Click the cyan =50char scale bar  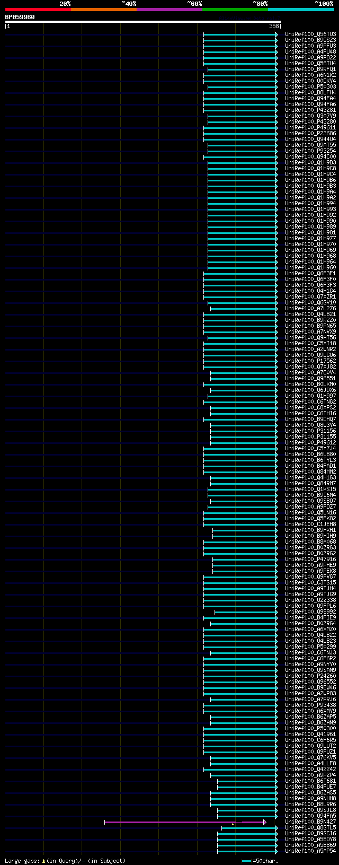[x=246, y=861]
